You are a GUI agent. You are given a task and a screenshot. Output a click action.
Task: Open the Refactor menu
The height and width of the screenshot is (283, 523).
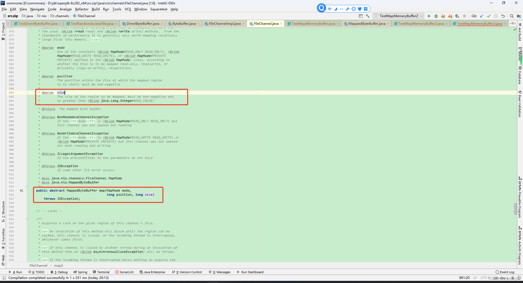coord(81,9)
